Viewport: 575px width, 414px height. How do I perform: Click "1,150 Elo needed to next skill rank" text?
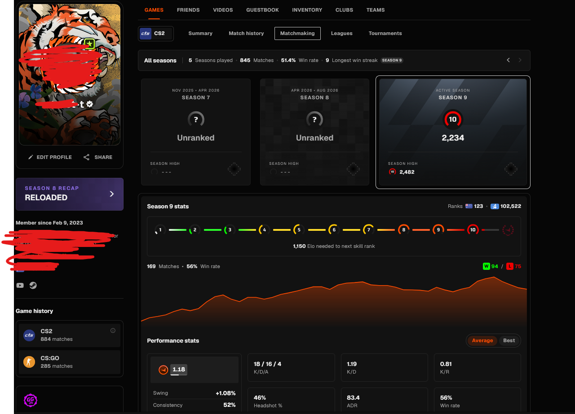334,246
